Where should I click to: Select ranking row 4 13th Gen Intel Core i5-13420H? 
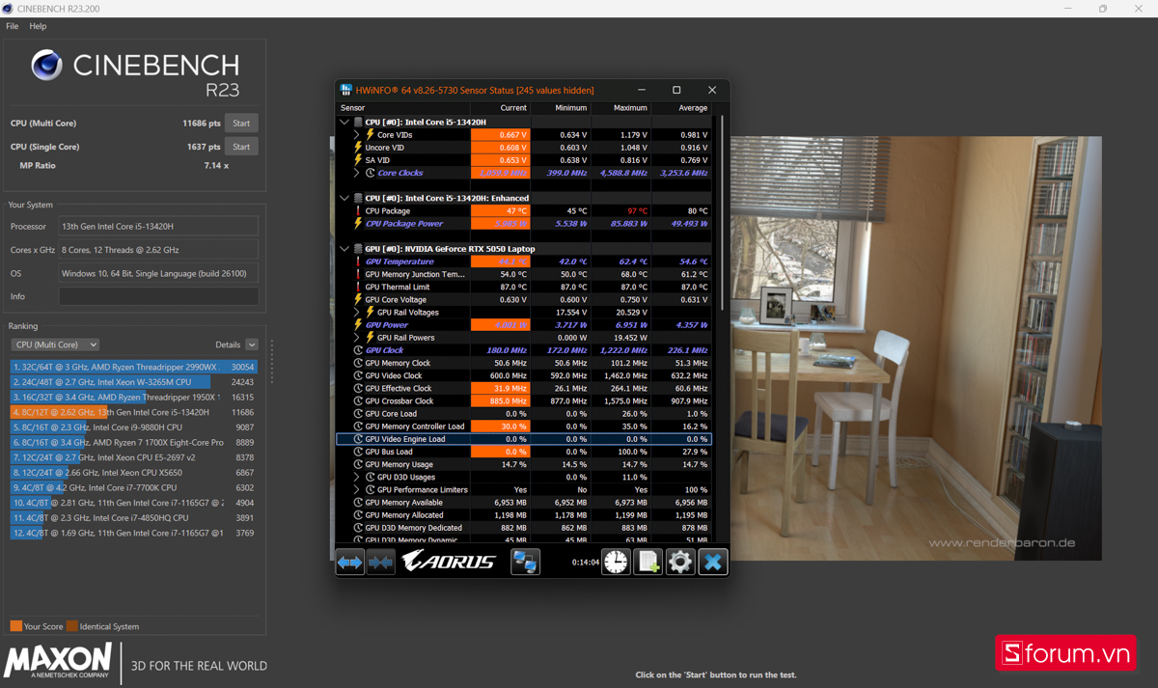[133, 412]
